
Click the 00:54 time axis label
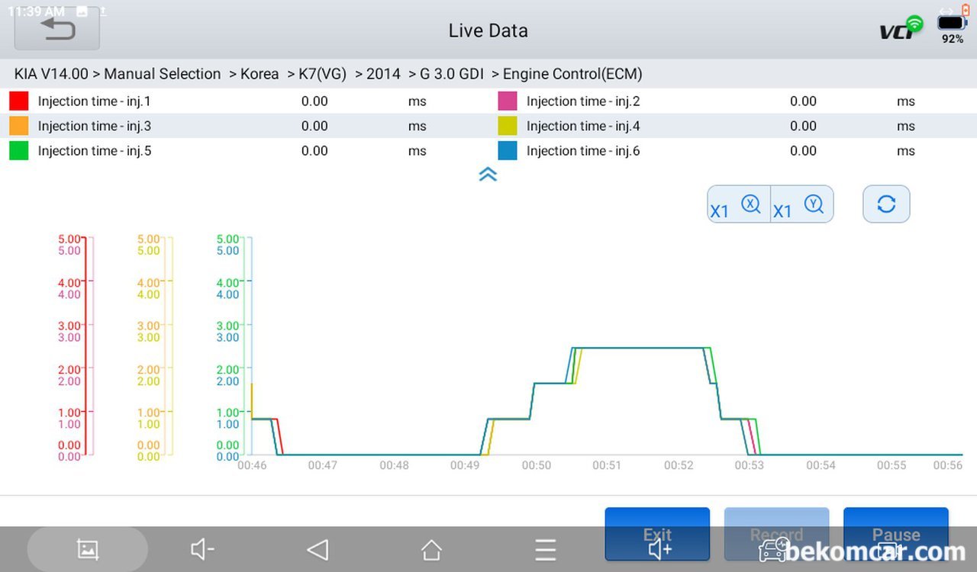click(x=820, y=464)
